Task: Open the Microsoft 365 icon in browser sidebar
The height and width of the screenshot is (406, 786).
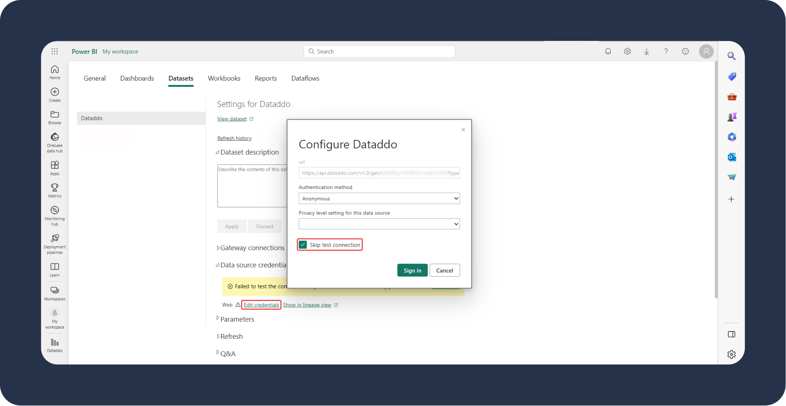Action: [732, 137]
